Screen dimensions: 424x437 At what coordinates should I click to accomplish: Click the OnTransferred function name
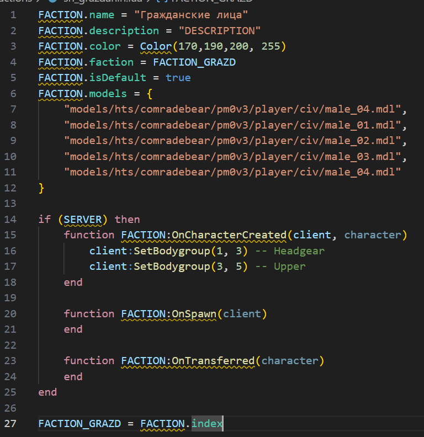213,361
